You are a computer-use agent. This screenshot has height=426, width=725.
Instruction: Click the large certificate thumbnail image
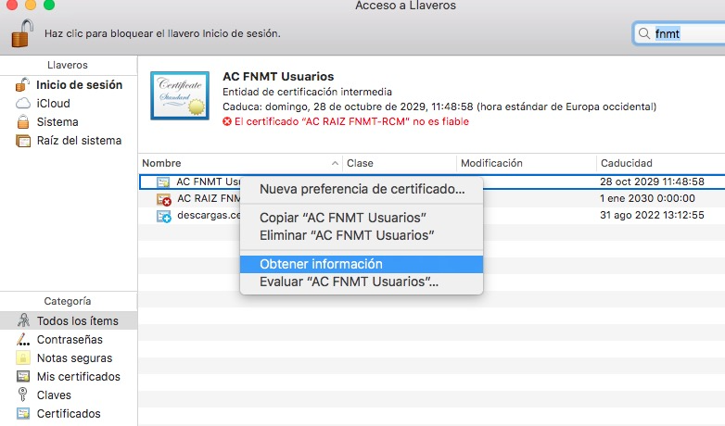[x=180, y=95]
